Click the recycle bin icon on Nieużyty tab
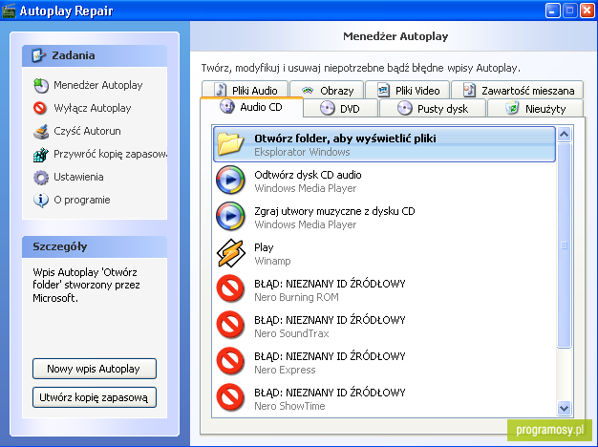The height and width of the screenshot is (447, 598). point(512,108)
